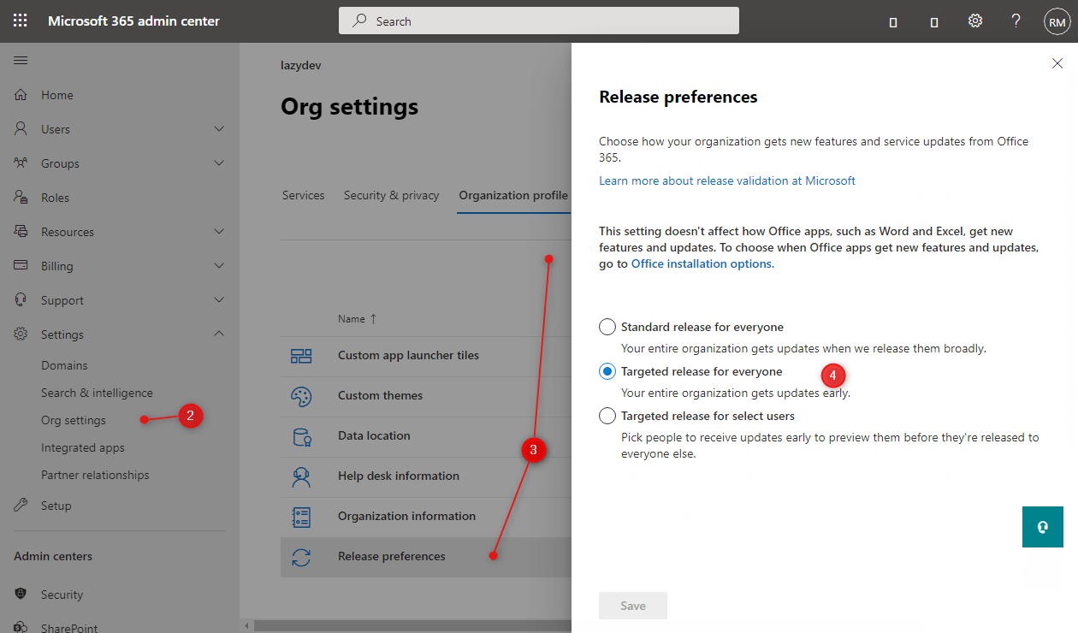This screenshot has height=633, width=1078.
Task: Click Microsoft 365 admin center title
Action: tap(133, 21)
